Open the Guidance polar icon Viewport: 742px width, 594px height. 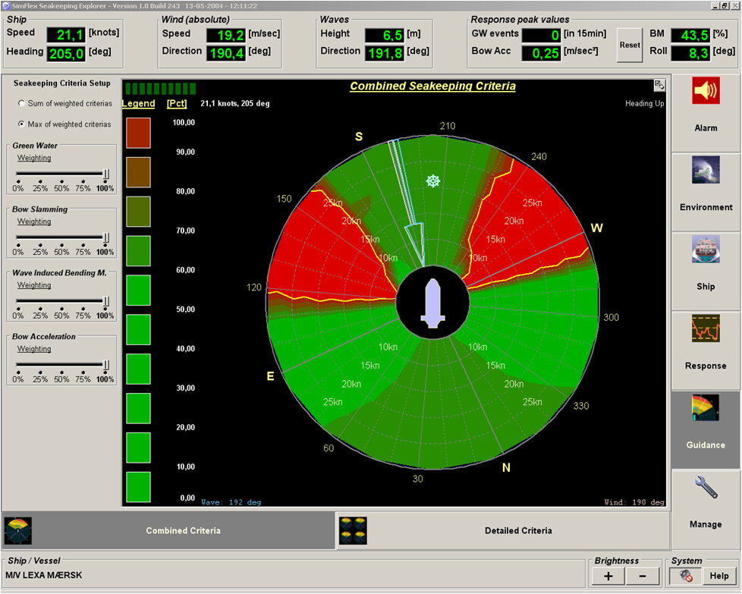pyautogui.click(x=706, y=407)
